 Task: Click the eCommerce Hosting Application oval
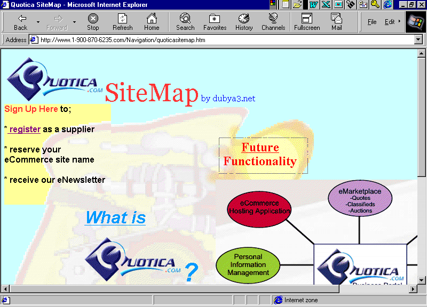click(x=259, y=209)
